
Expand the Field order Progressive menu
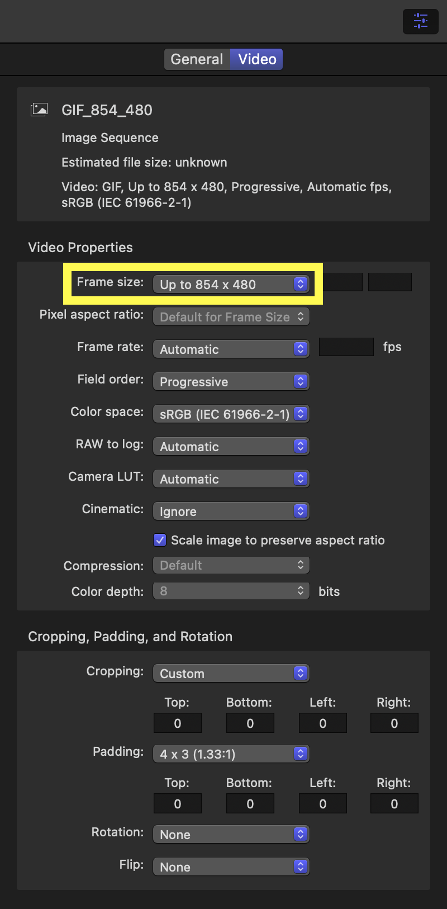(x=231, y=382)
